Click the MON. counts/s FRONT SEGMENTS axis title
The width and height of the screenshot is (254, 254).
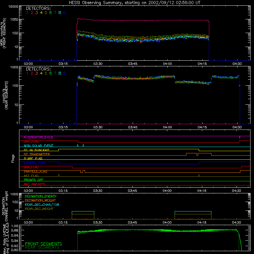pos(3,33)
